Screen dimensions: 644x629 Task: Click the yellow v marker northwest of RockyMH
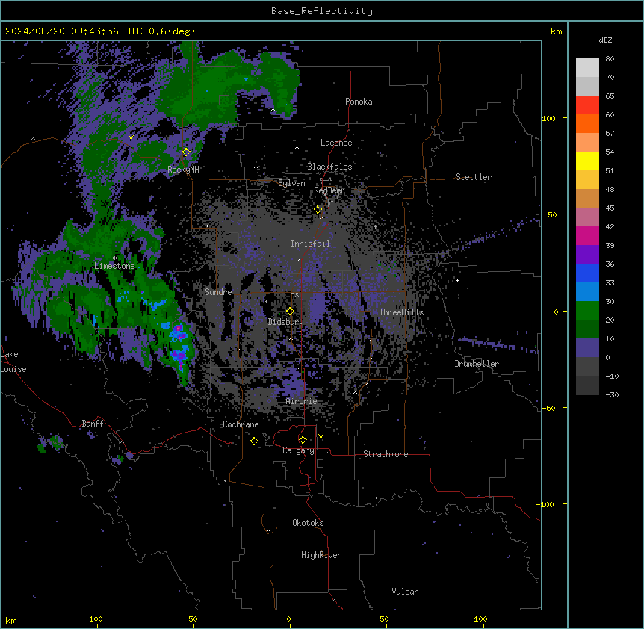point(131,137)
